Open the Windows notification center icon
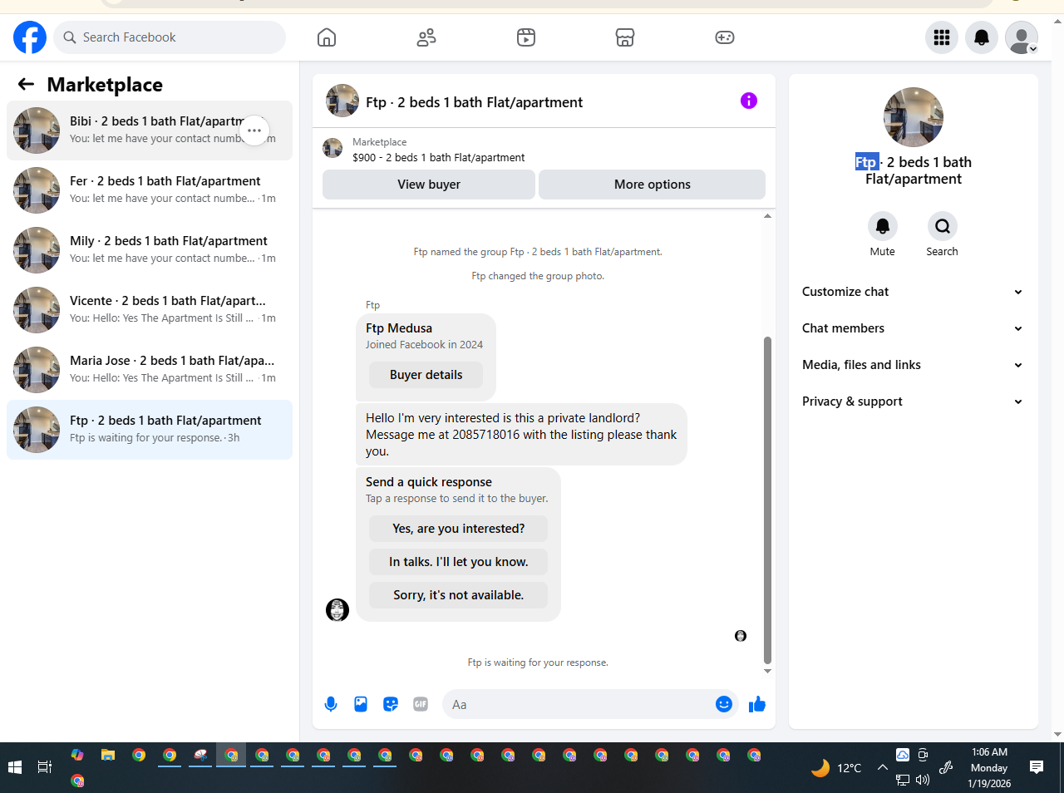This screenshot has height=793, width=1064. click(x=1037, y=767)
